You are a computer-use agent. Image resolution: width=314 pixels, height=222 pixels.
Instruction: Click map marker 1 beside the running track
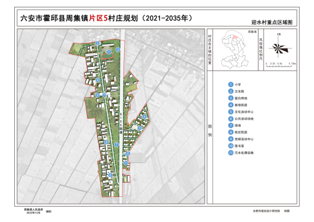pos(109,52)
